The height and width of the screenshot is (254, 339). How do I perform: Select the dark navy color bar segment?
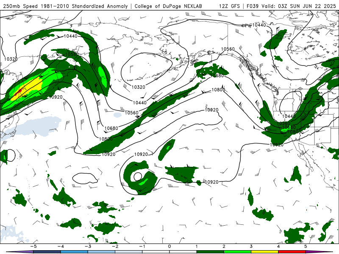click(47, 252)
